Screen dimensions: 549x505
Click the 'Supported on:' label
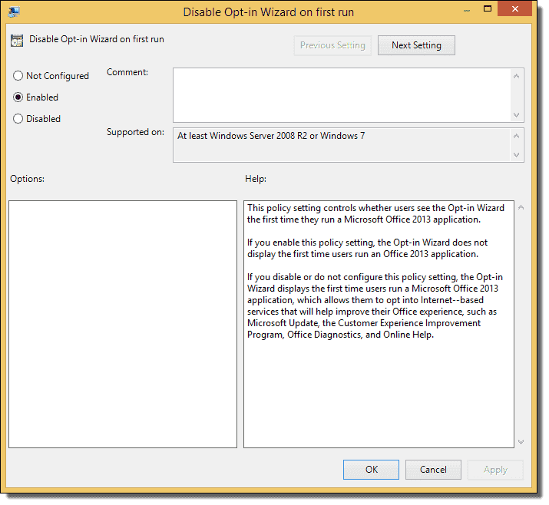point(135,132)
